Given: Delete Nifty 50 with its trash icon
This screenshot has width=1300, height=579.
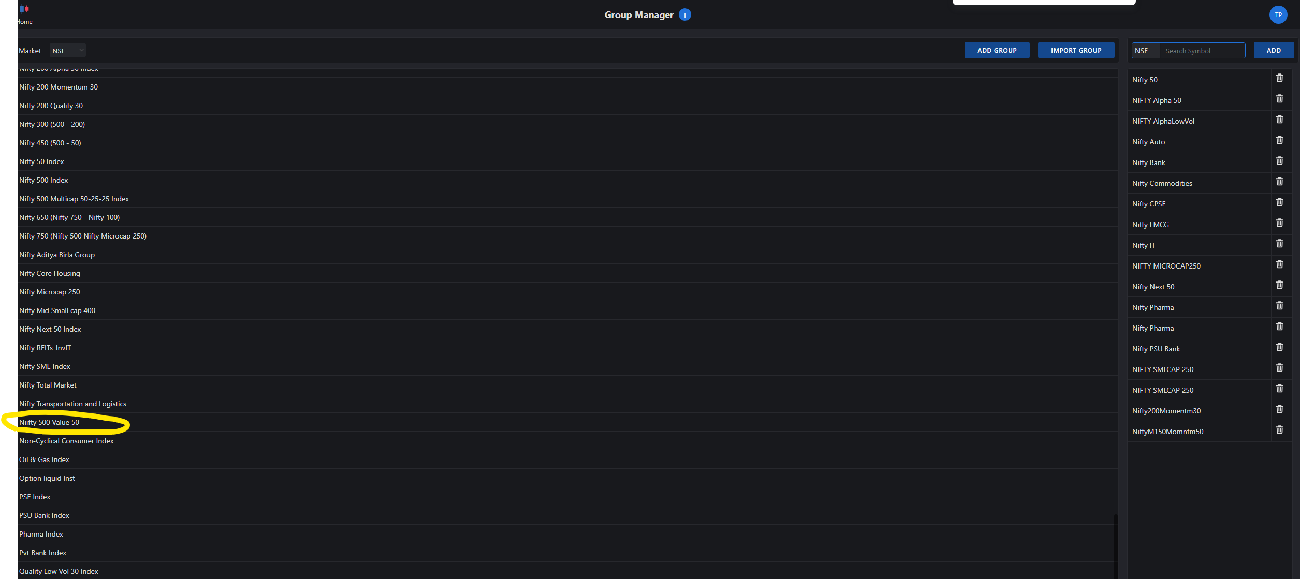Looking at the screenshot, I should click(x=1279, y=78).
